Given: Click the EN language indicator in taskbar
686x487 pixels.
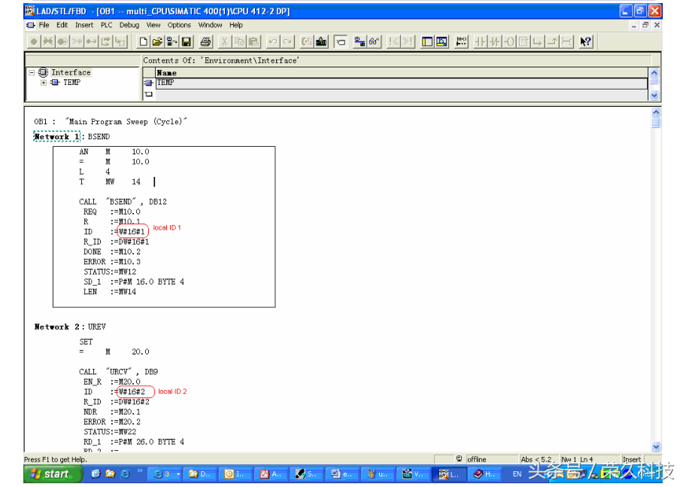Looking at the screenshot, I should (517, 474).
